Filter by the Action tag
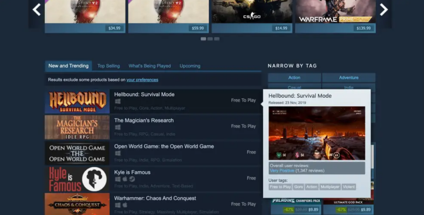Image resolution: width=424 pixels, height=215 pixels. pyautogui.click(x=294, y=78)
